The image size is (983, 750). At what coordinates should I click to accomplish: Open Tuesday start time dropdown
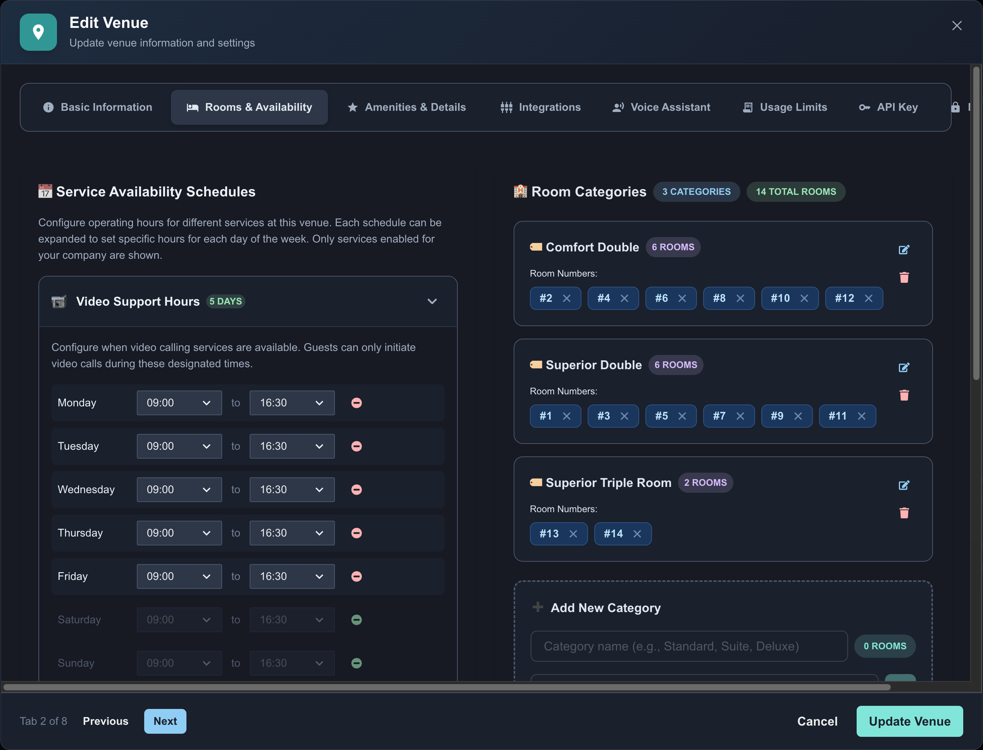pos(179,446)
